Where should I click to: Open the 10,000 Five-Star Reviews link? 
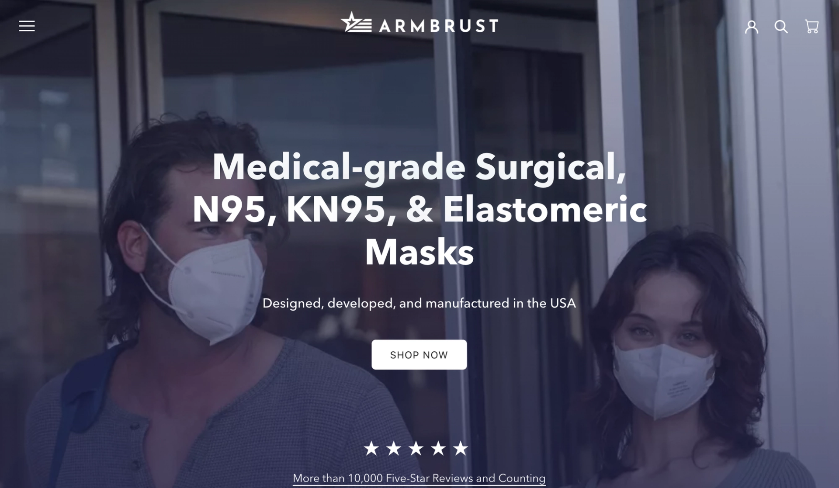pos(419,478)
